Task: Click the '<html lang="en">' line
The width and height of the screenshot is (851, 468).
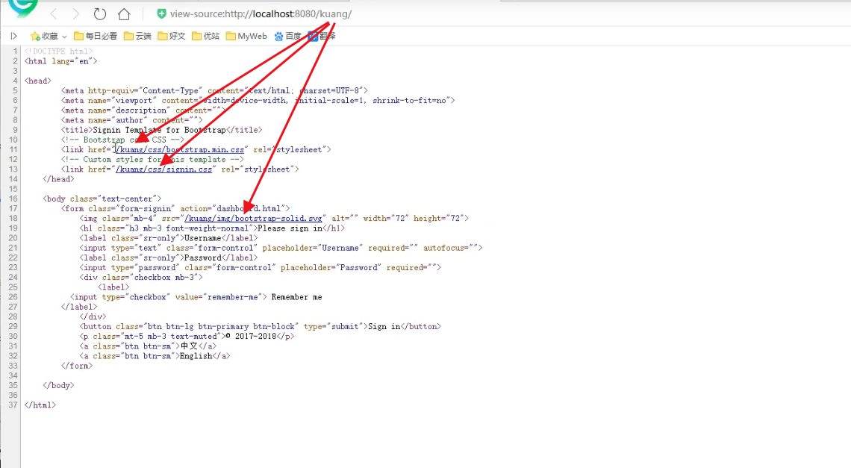Action: (x=60, y=60)
